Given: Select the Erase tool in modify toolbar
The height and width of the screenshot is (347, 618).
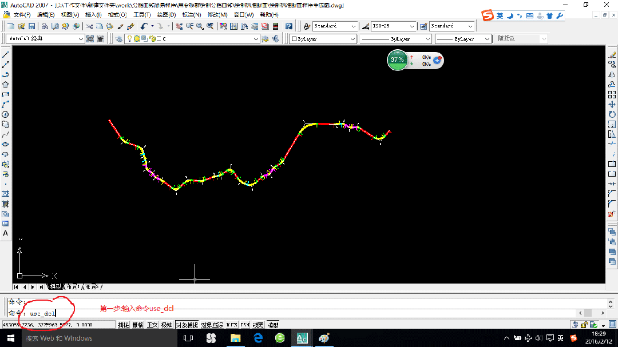Looking at the screenshot, I should (612, 55).
